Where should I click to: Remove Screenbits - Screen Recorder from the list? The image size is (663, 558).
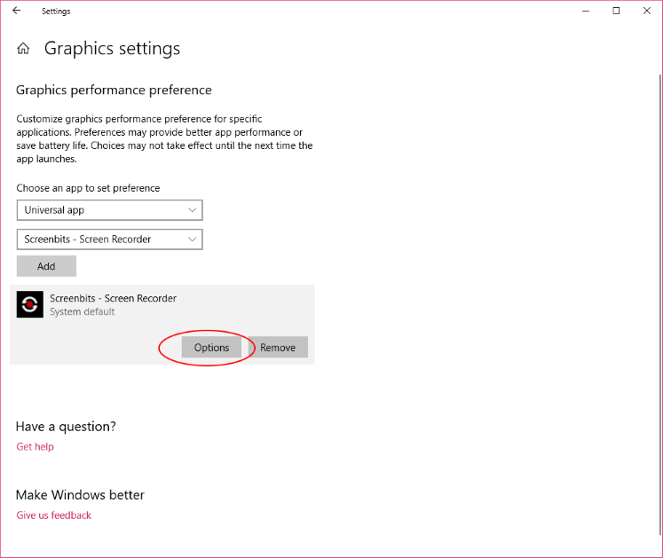[x=278, y=348]
